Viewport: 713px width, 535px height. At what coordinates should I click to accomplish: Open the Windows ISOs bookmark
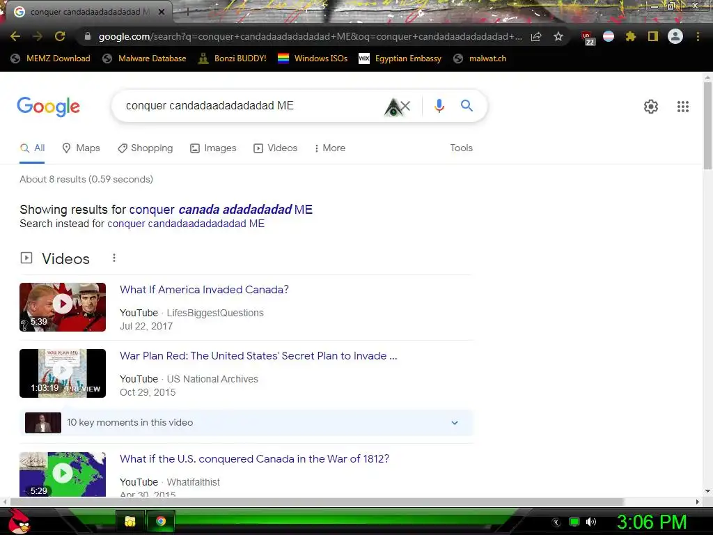tap(313, 59)
